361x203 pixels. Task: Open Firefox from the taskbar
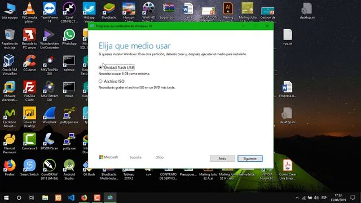tap(84, 198)
